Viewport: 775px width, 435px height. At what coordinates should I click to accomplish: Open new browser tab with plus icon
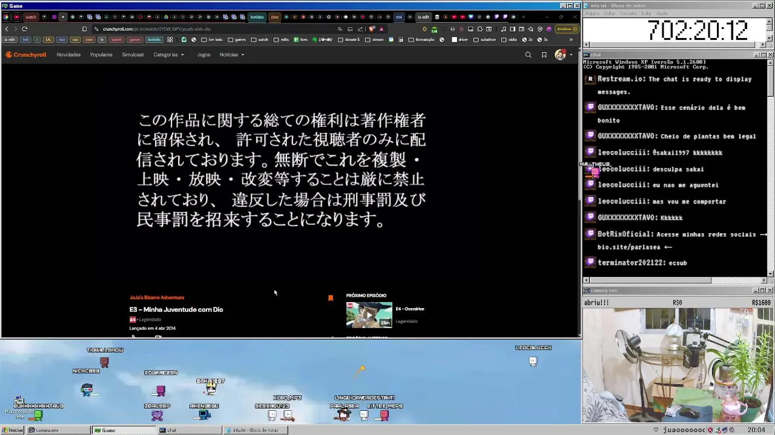[x=523, y=17]
